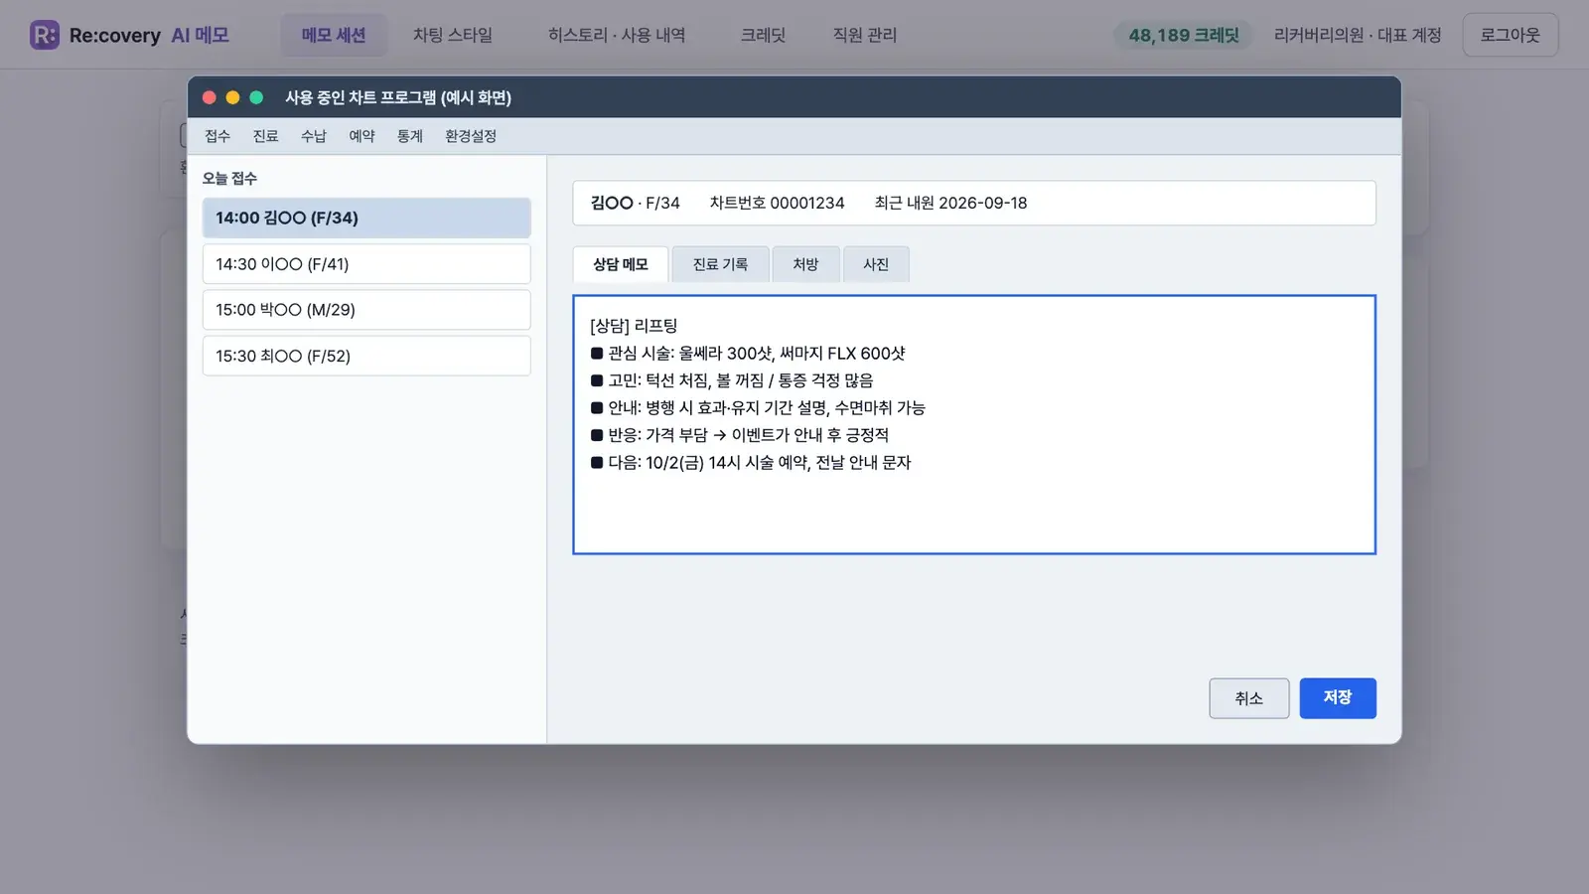1589x894 pixels.
Task: Select the 상담 메모 tab
Action: [621, 264]
